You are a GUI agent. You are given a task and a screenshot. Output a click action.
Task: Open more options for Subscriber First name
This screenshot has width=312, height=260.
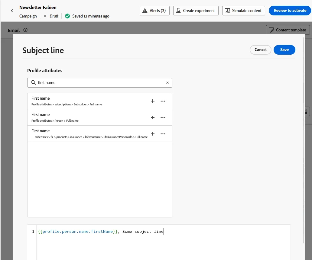point(163,101)
